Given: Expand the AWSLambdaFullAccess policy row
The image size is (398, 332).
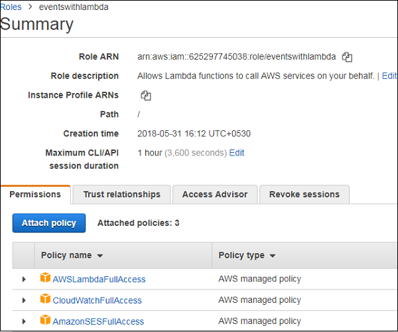Looking at the screenshot, I should [25, 280].
